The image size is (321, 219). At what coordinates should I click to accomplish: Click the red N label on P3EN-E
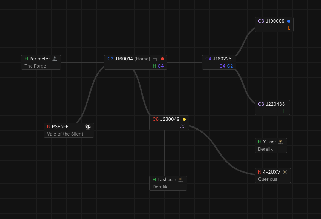coord(49,127)
